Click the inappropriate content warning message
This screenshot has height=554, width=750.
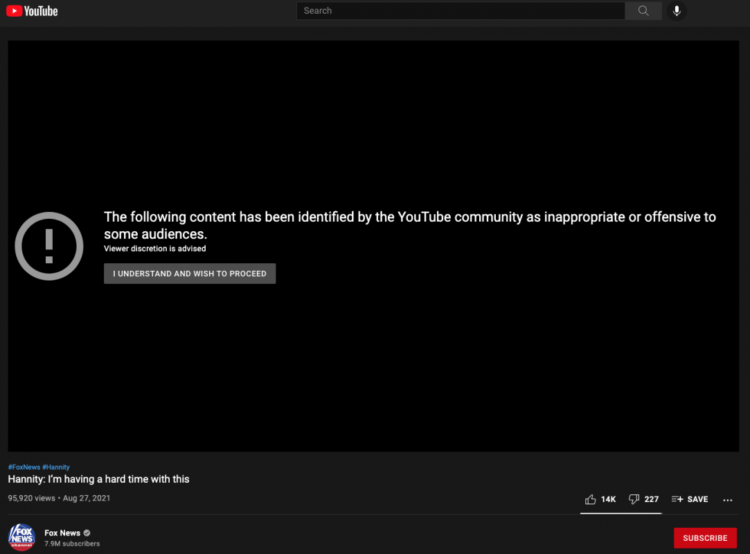[410, 225]
